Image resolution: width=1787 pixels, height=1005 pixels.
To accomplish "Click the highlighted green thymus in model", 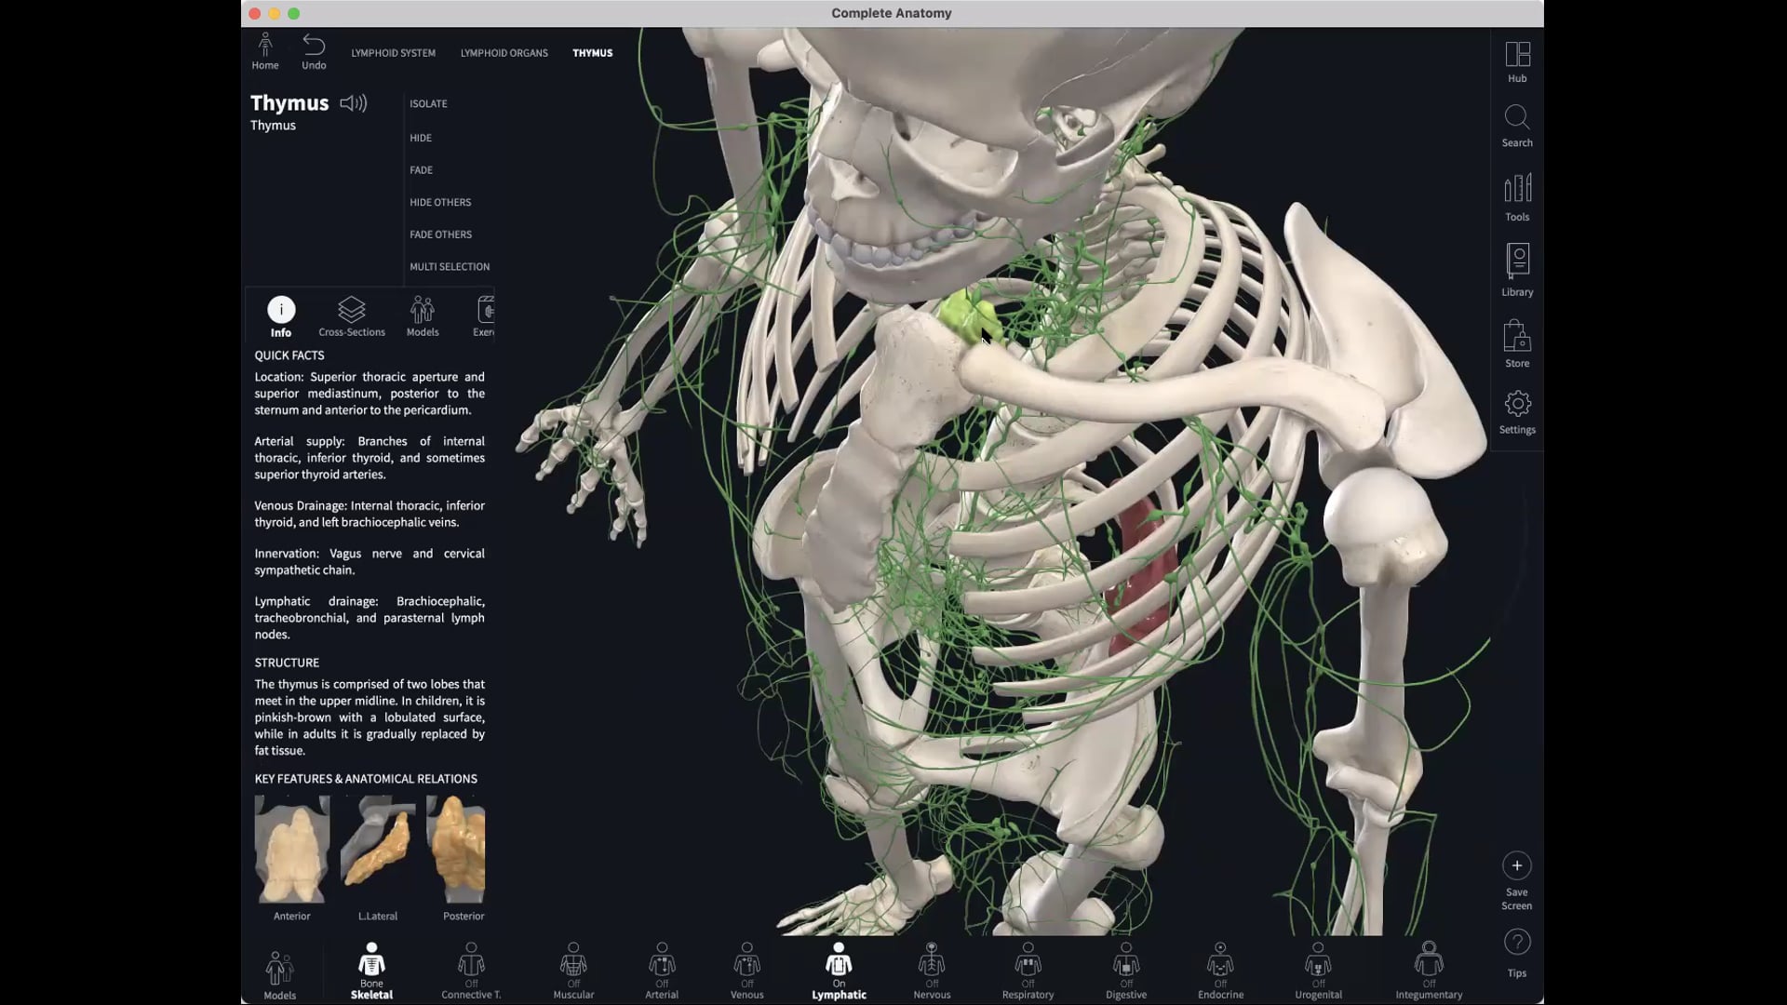I will [x=966, y=316].
